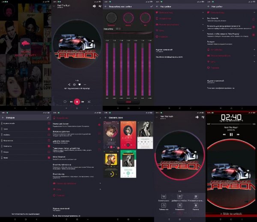Select the yellow-and-black skin thumbnail
This screenshot has width=257, height=222.
(x=111, y=164)
